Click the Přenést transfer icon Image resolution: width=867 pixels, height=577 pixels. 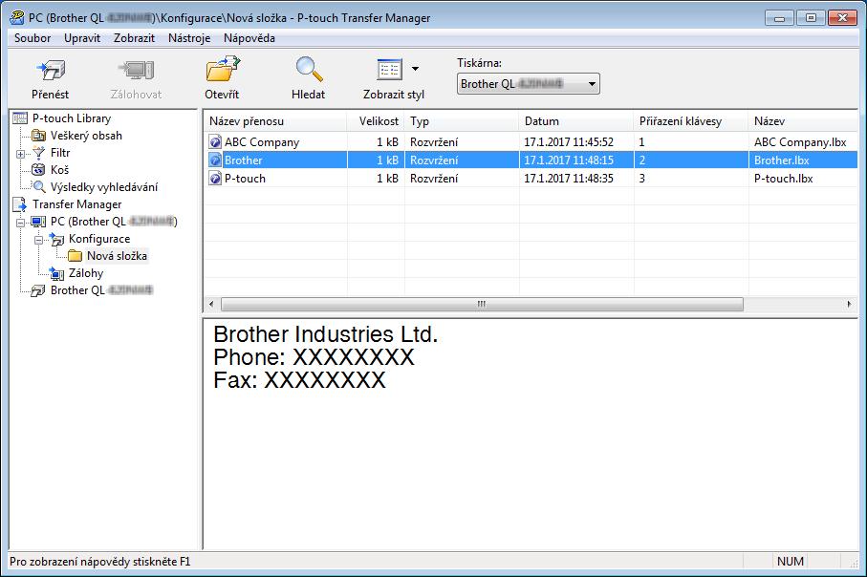pyautogui.click(x=51, y=70)
